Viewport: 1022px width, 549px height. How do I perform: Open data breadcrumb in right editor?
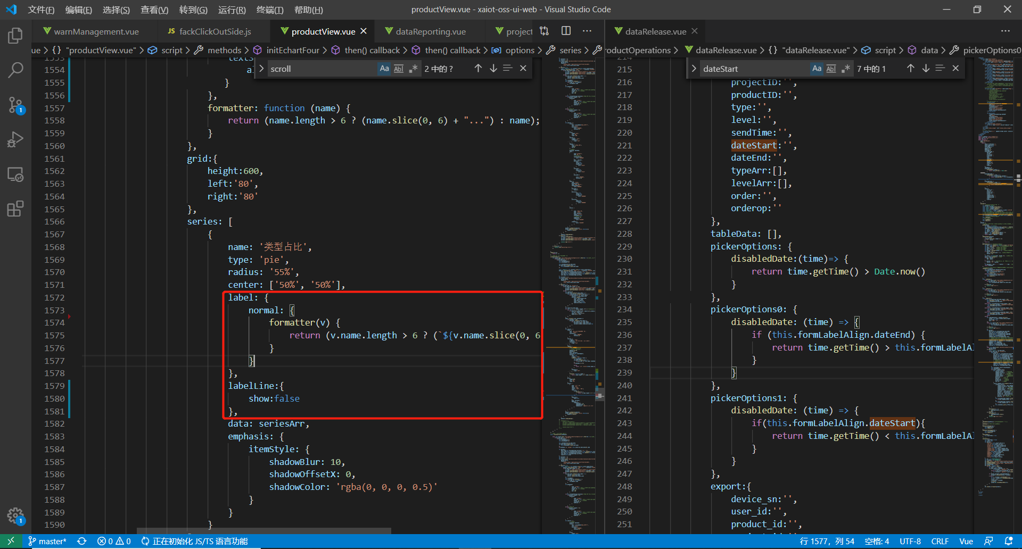[929, 50]
